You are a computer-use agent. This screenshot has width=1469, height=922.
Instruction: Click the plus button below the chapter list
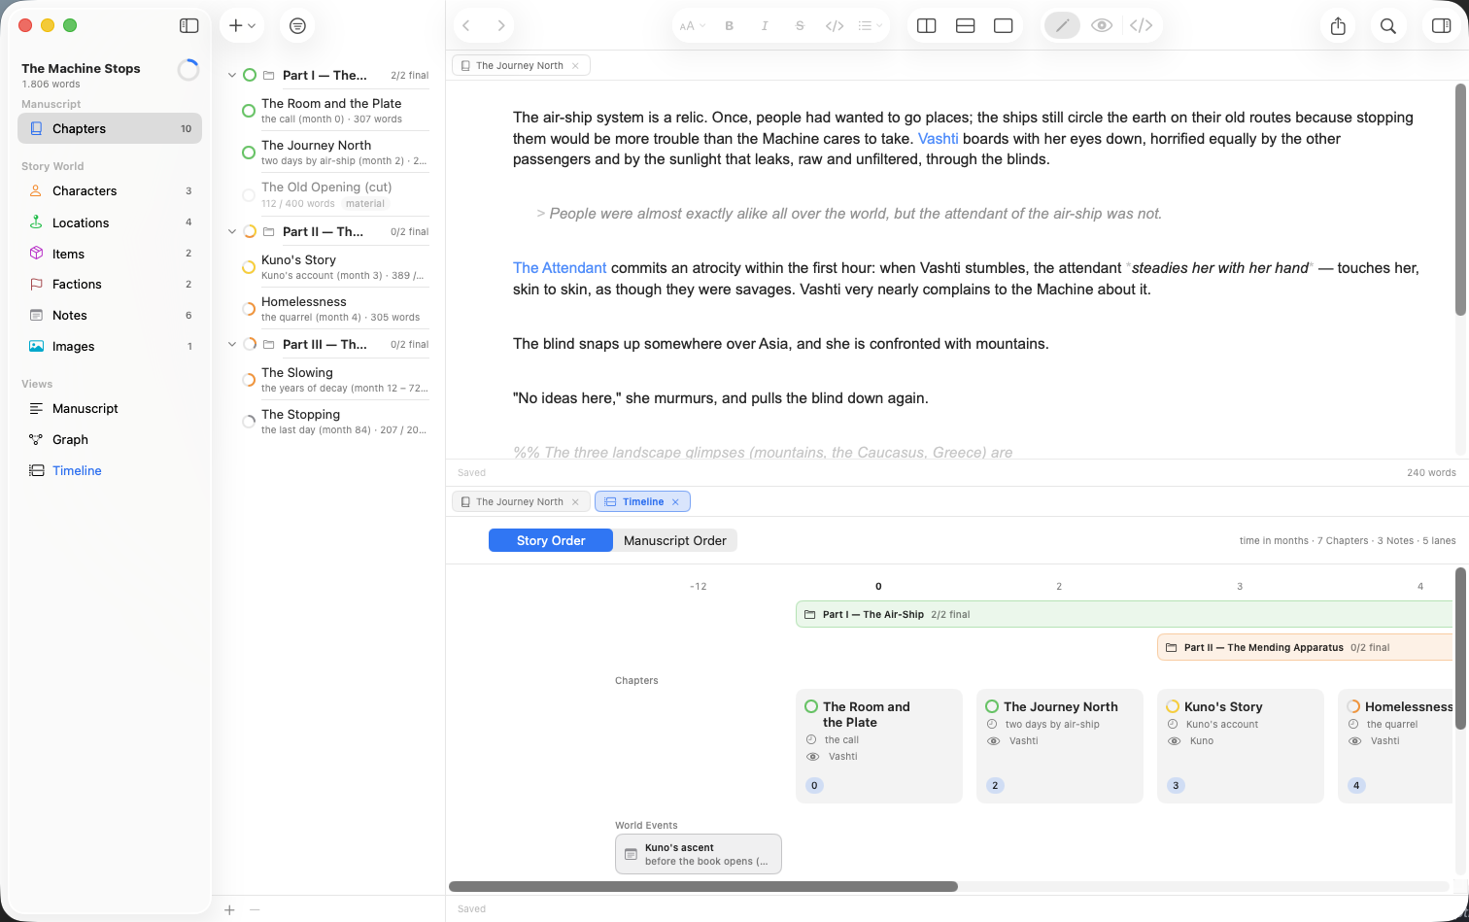click(229, 910)
